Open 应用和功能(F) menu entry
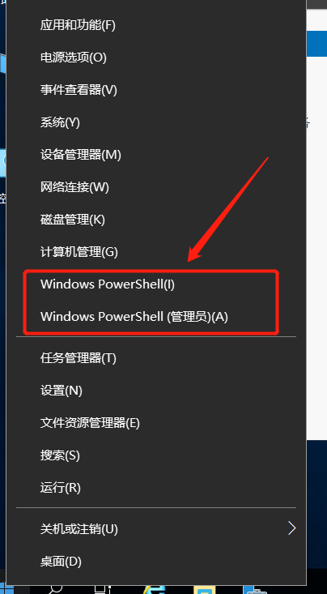 click(x=156, y=25)
